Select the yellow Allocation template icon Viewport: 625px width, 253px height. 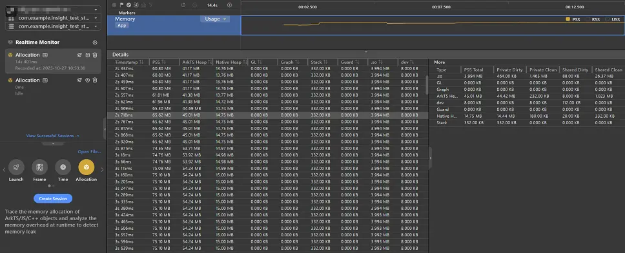87,167
